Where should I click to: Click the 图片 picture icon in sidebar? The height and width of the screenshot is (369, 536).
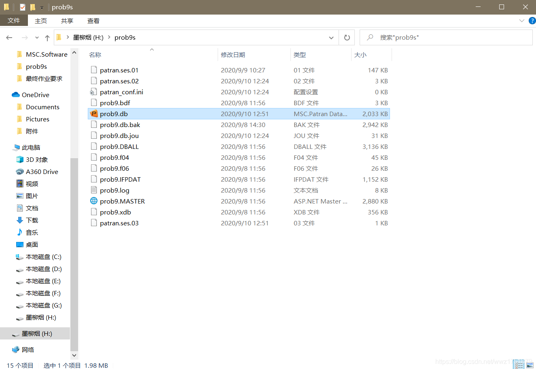[20, 196]
